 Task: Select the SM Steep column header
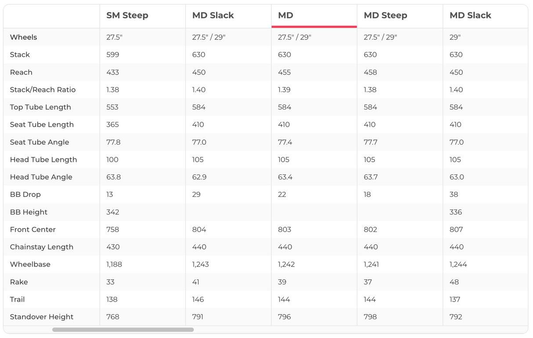(127, 16)
